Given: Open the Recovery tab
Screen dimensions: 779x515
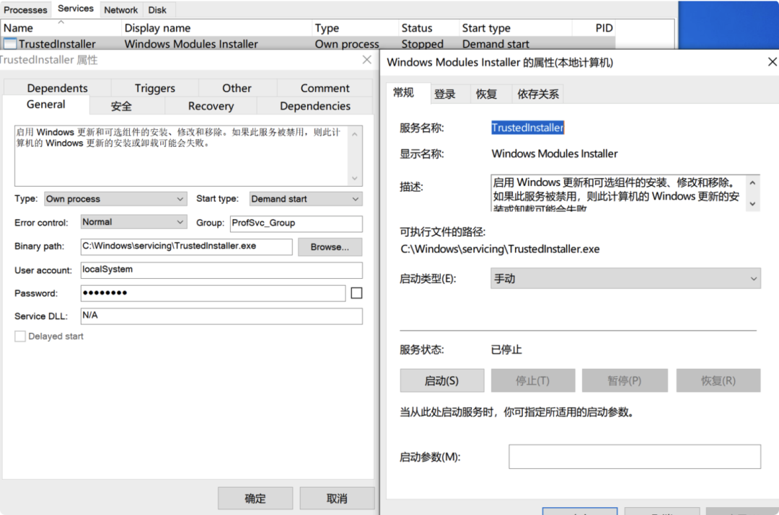Looking at the screenshot, I should click(x=211, y=106).
